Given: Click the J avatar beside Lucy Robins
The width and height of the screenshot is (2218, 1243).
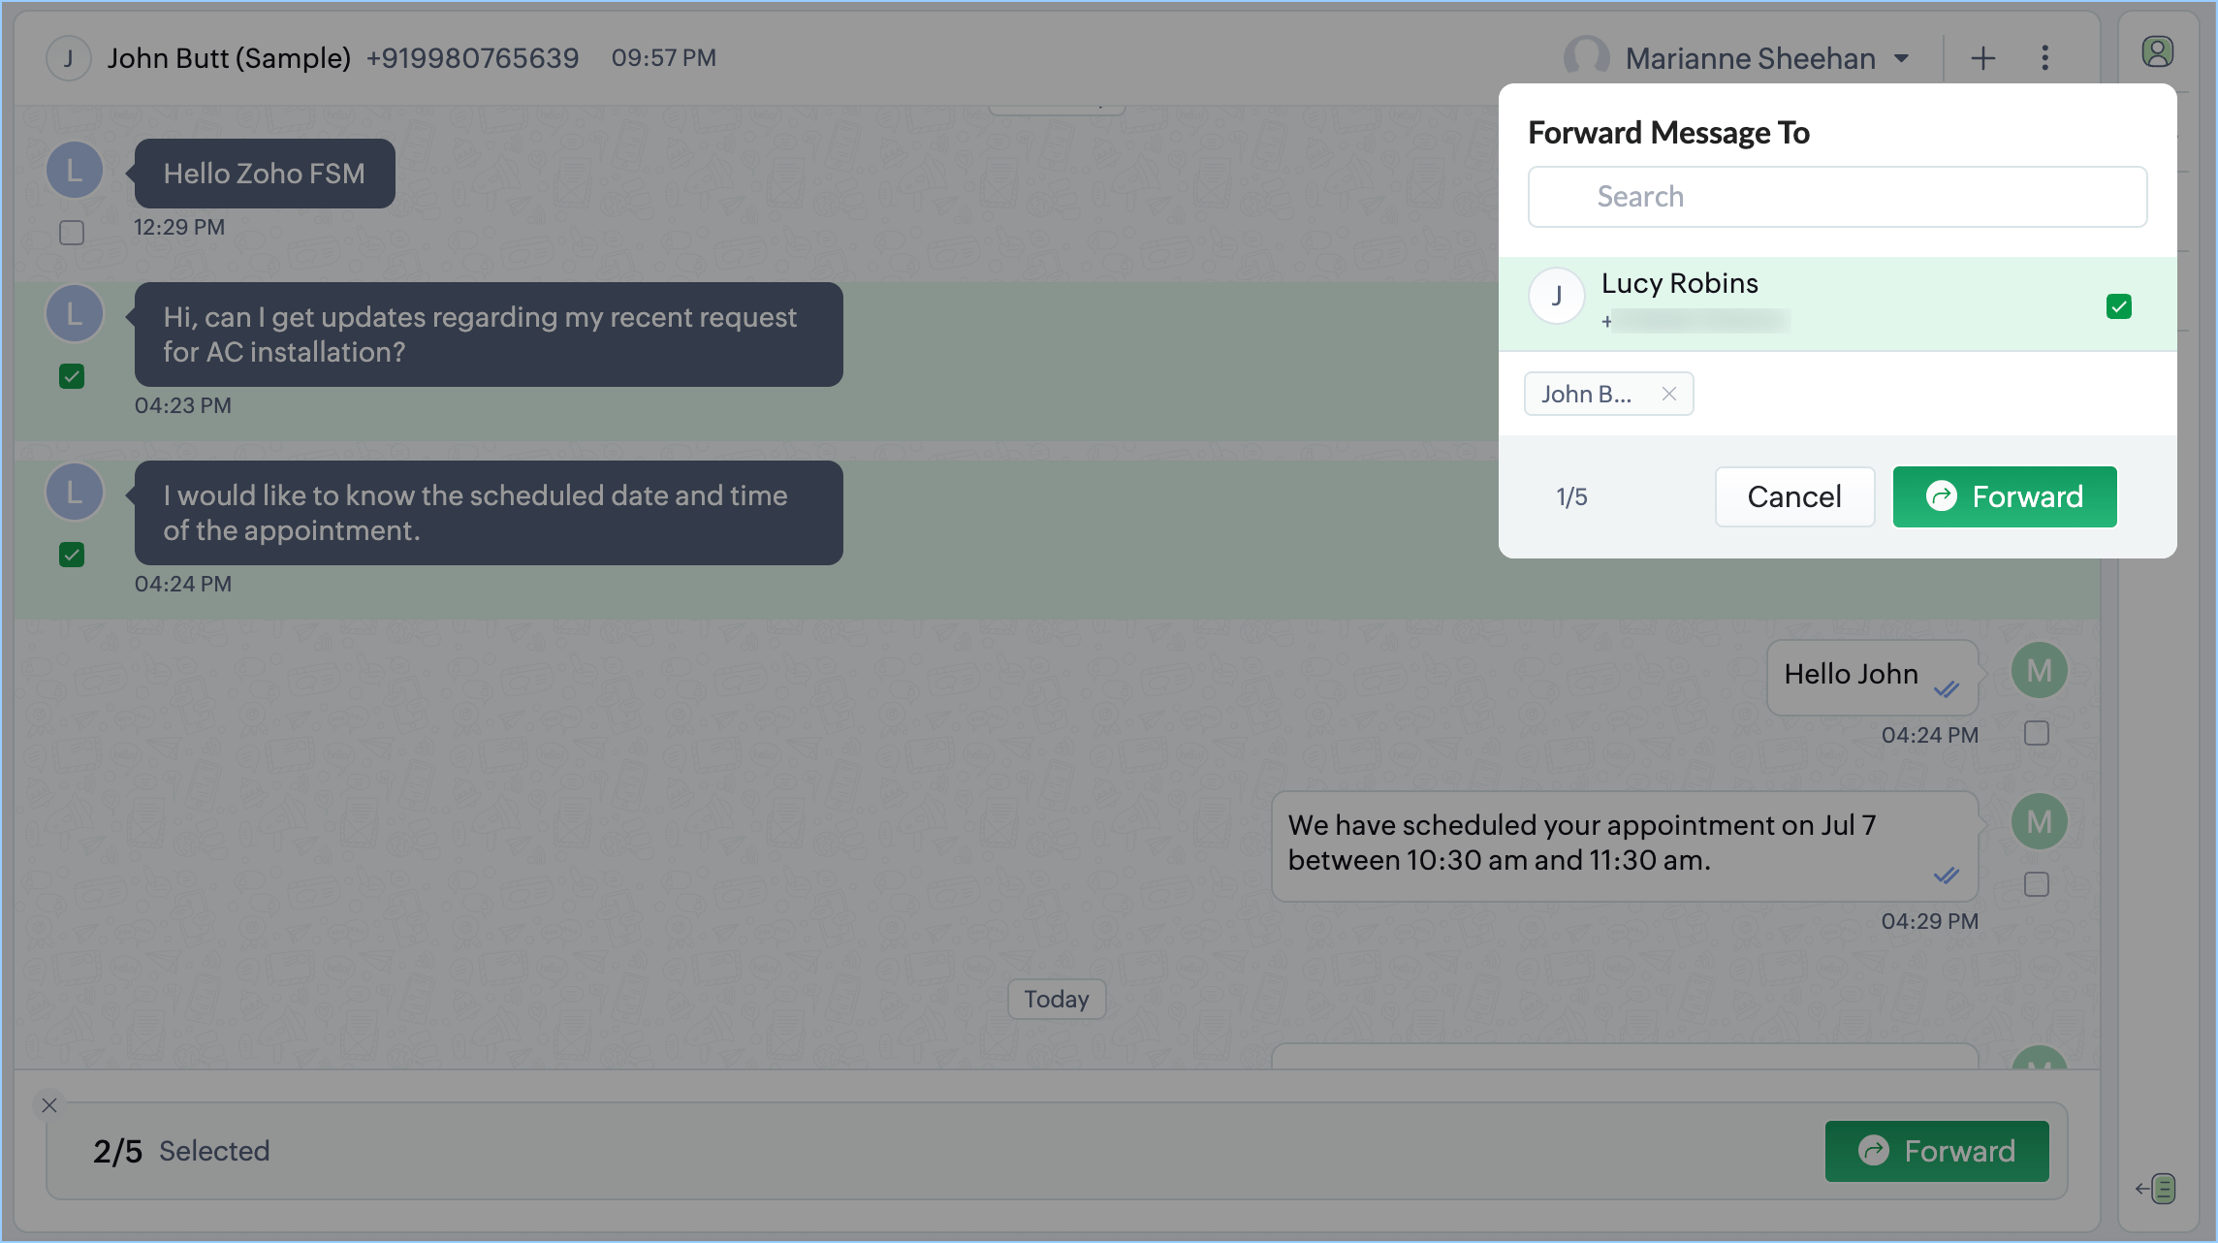Looking at the screenshot, I should [1556, 296].
